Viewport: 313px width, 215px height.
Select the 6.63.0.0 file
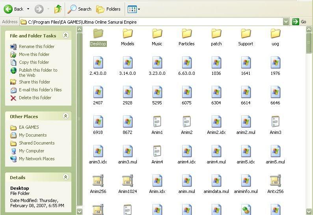click(186, 66)
